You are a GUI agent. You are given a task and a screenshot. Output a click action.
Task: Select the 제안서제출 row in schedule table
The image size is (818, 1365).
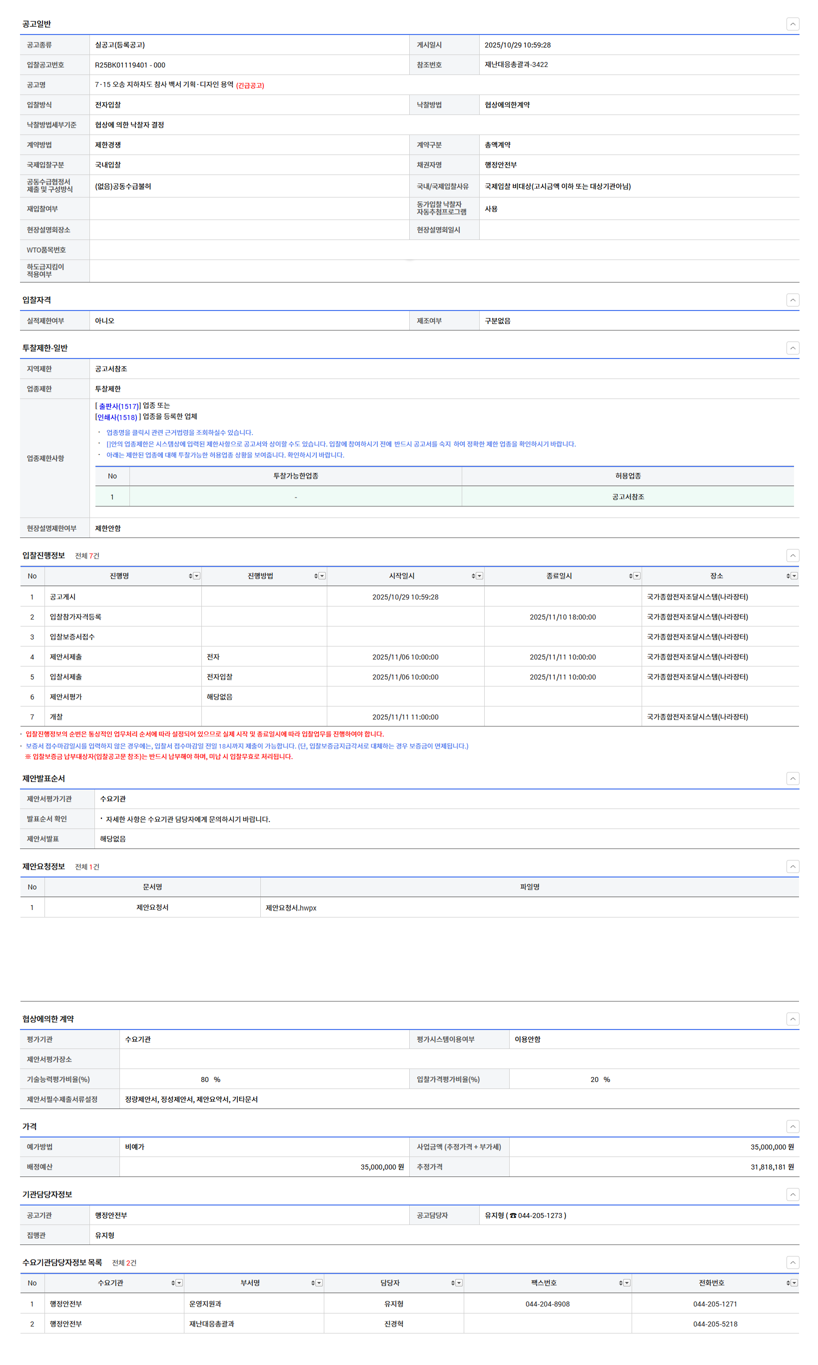(x=65, y=657)
